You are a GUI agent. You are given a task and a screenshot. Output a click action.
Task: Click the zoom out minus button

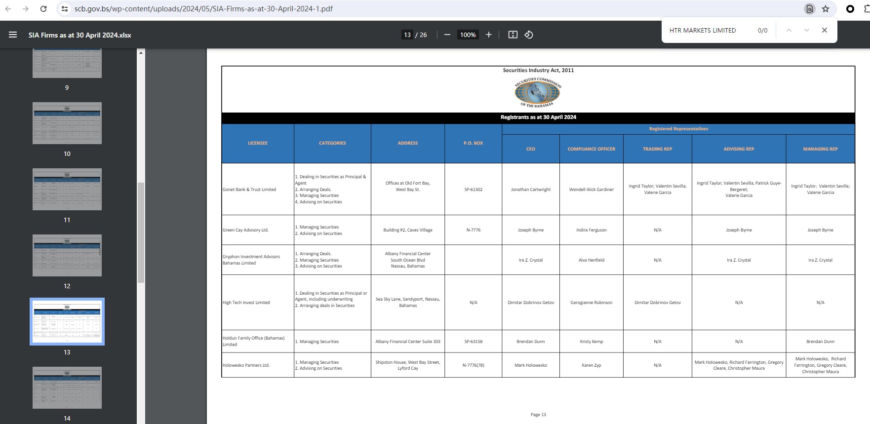coord(447,35)
